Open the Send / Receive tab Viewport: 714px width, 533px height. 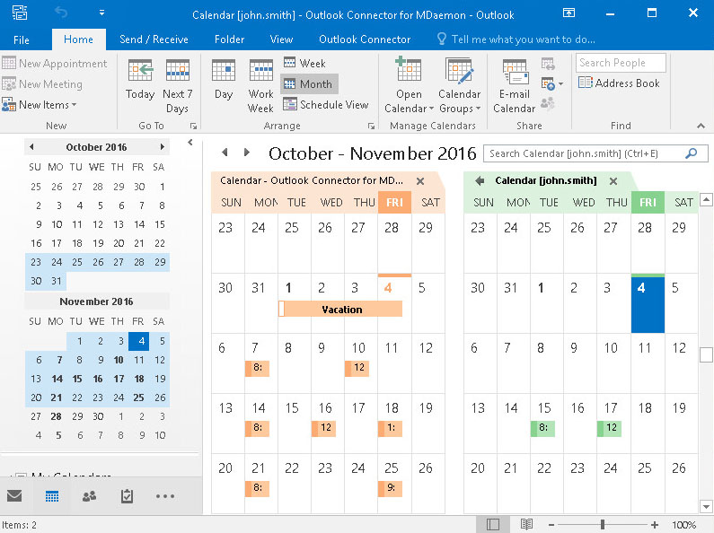(154, 39)
